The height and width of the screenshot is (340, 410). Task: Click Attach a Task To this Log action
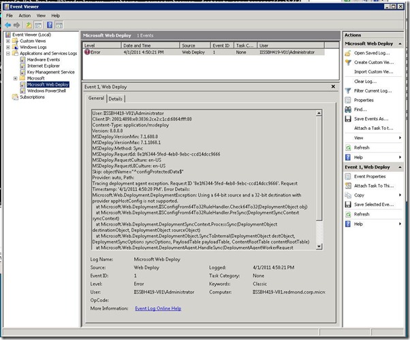coord(374,129)
